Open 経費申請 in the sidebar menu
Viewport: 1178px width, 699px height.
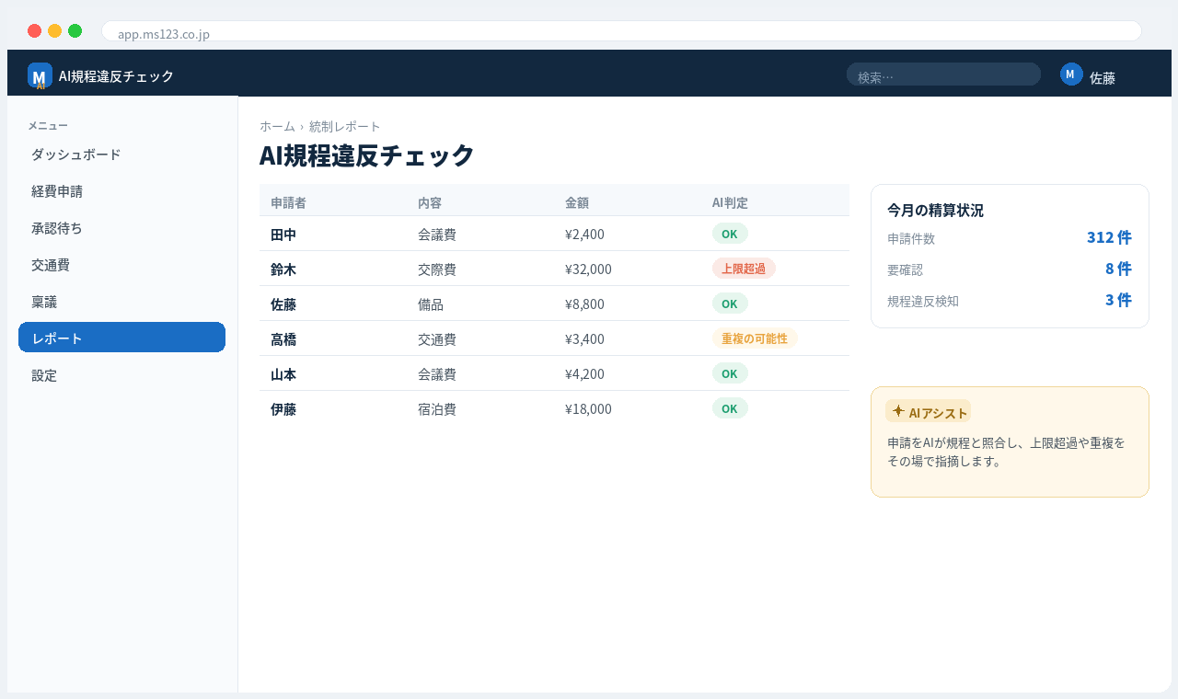click(121, 191)
